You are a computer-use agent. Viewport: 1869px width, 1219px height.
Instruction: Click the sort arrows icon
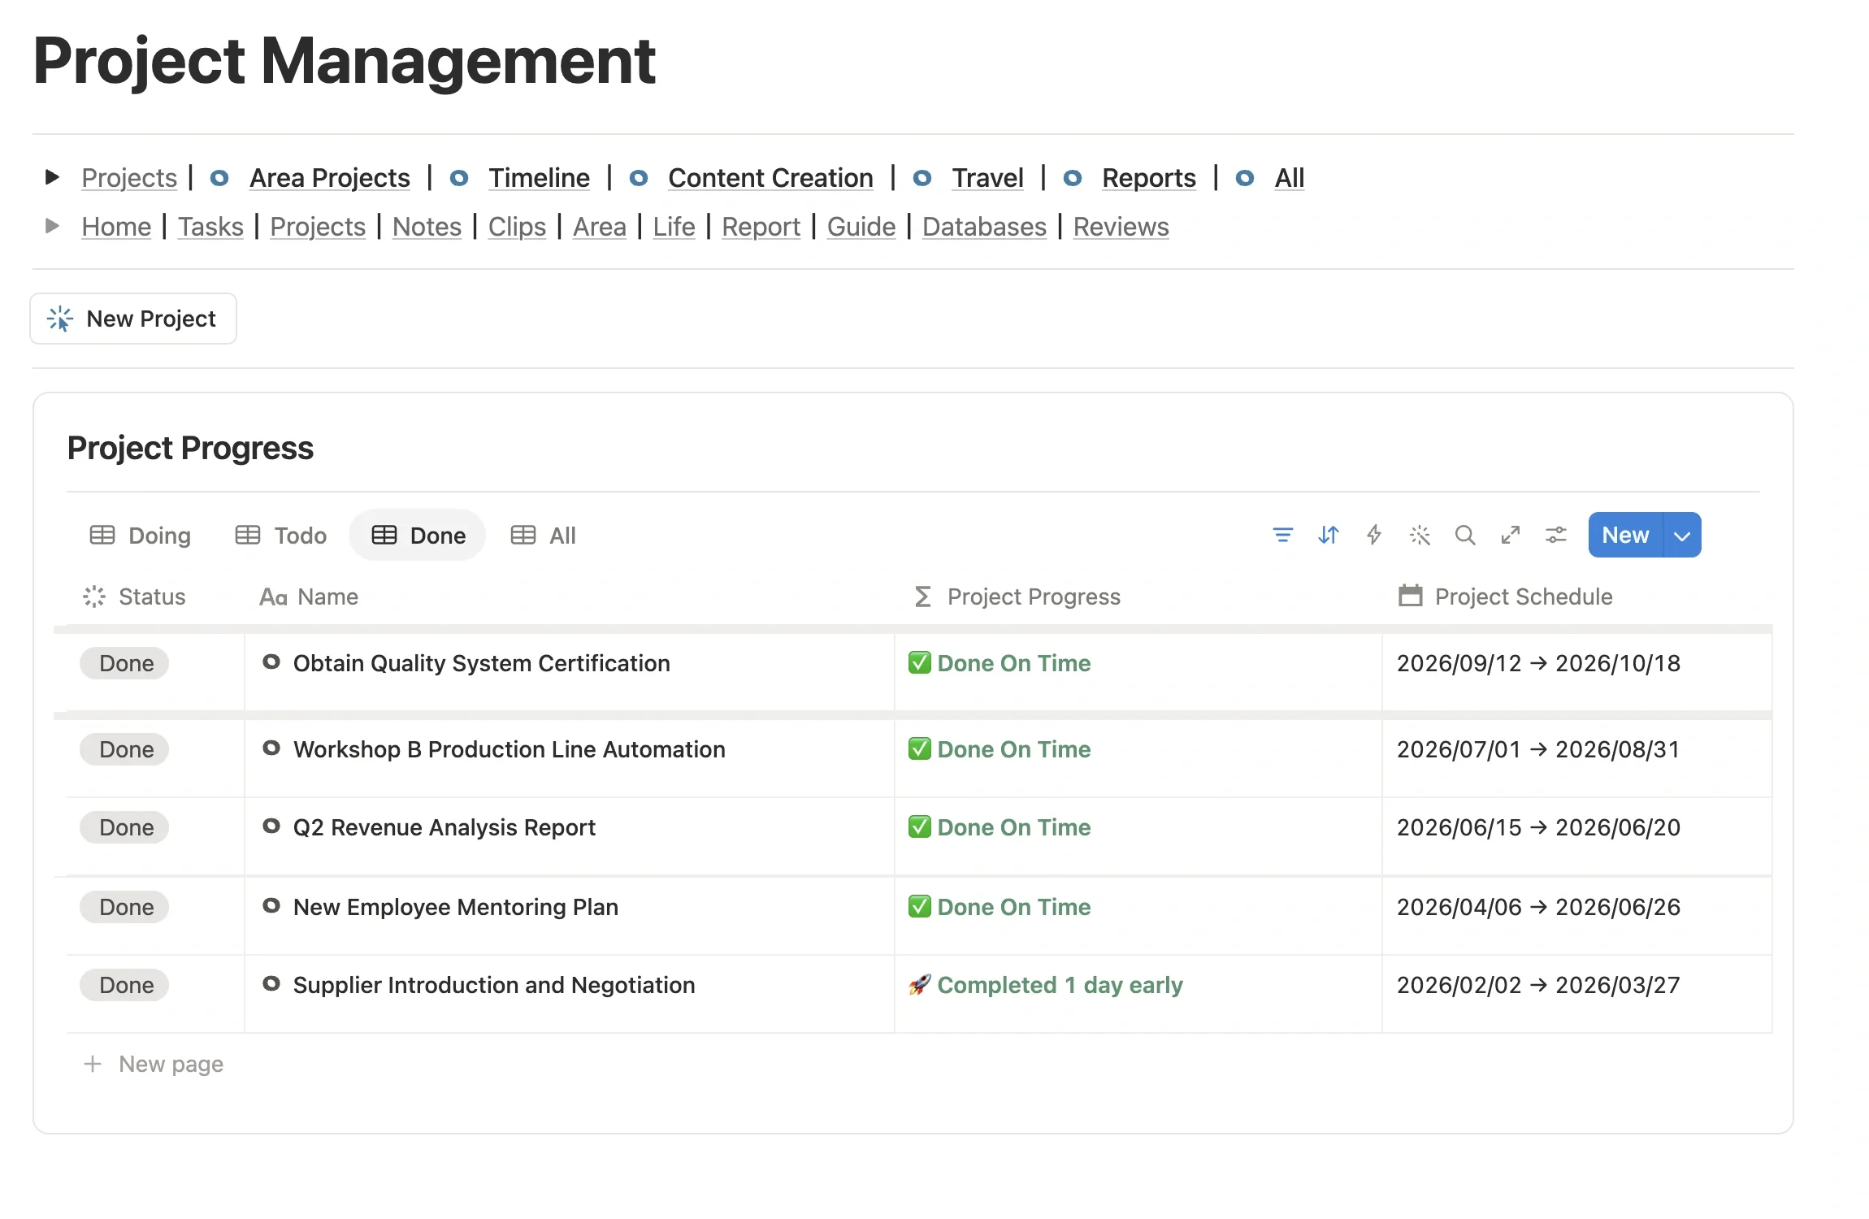click(1328, 535)
